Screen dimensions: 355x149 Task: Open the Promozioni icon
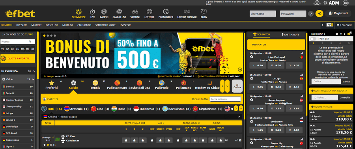click(x=166, y=11)
